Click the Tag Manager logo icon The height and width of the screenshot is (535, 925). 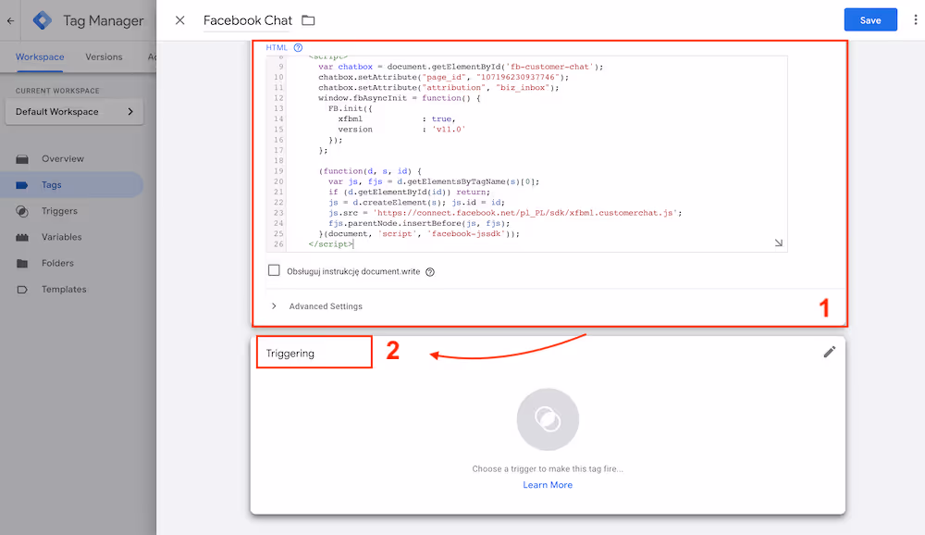(43, 20)
